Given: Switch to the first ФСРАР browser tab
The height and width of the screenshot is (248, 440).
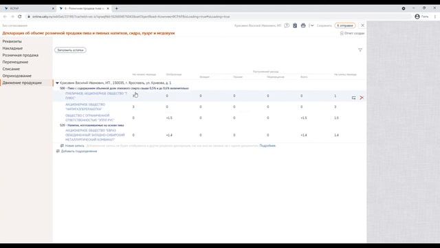Looking at the screenshot, I should coord(28,8).
